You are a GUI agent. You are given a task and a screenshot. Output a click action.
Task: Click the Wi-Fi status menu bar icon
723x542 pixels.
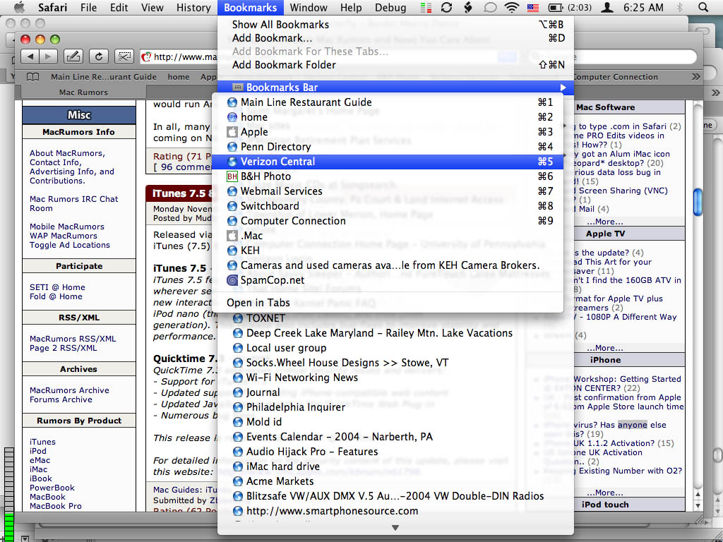tap(511, 7)
